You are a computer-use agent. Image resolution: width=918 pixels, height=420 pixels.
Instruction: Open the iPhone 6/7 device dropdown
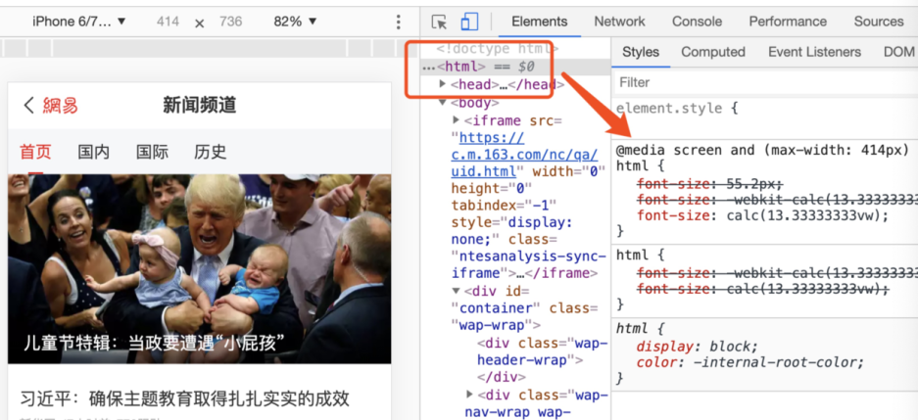click(x=79, y=22)
